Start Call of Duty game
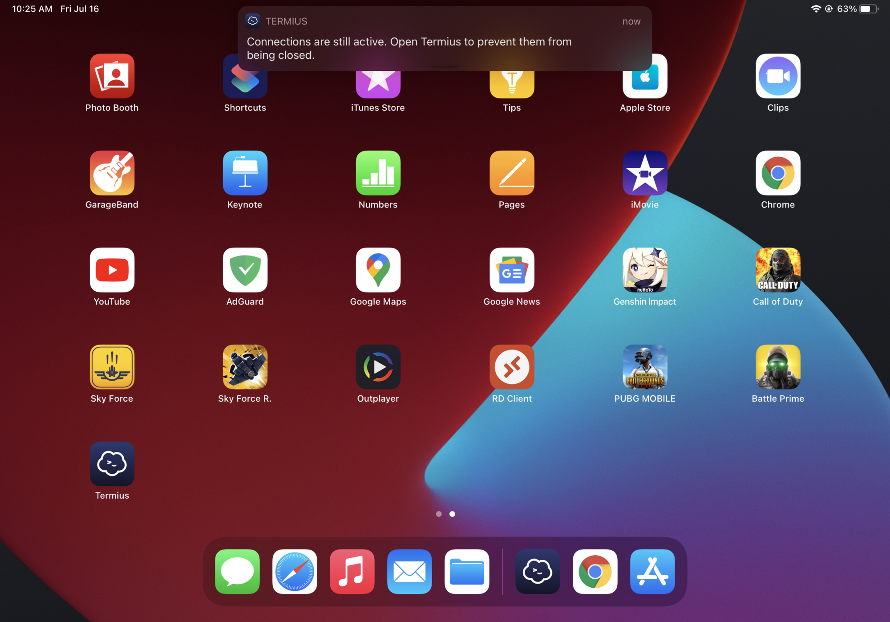The width and height of the screenshot is (890, 622). point(777,270)
